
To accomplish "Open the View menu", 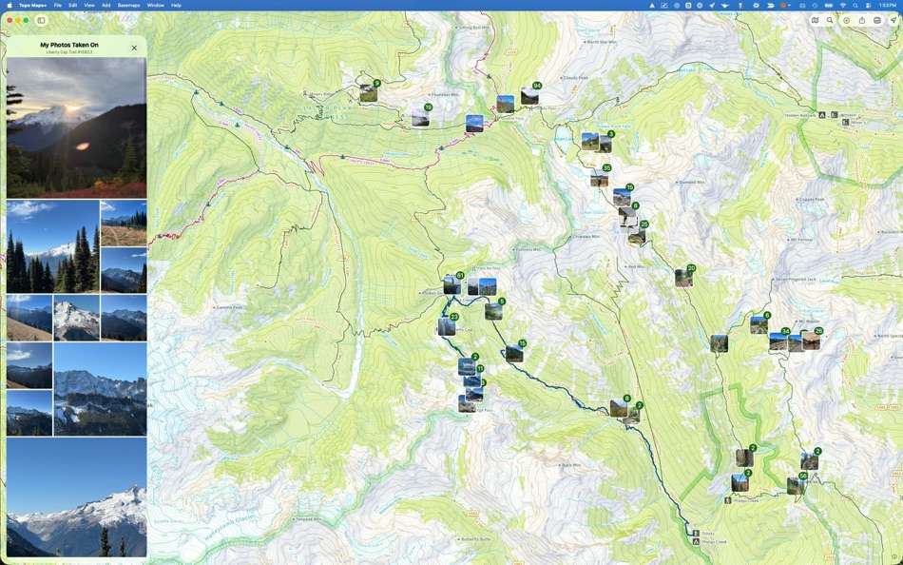I will pyautogui.click(x=88, y=5).
